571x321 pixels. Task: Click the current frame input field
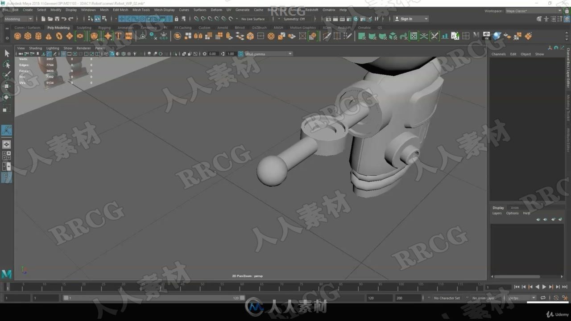pos(498,287)
